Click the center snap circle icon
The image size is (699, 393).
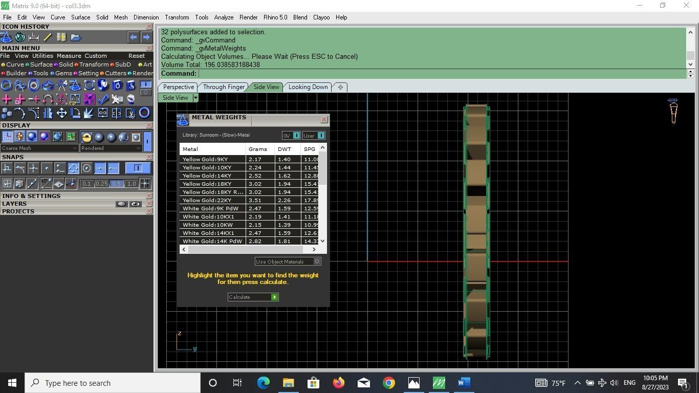[x=86, y=168]
